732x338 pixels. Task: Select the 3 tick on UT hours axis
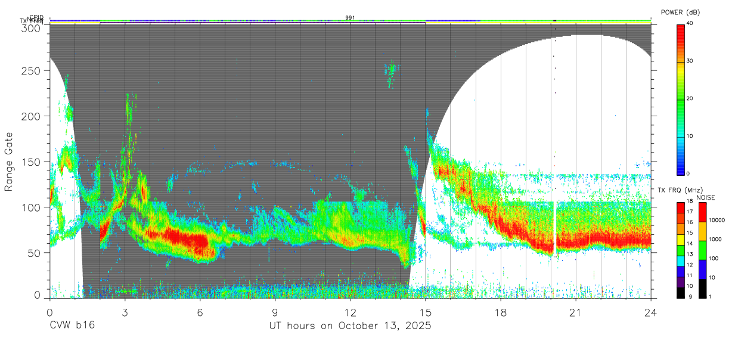pyautogui.click(x=125, y=312)
